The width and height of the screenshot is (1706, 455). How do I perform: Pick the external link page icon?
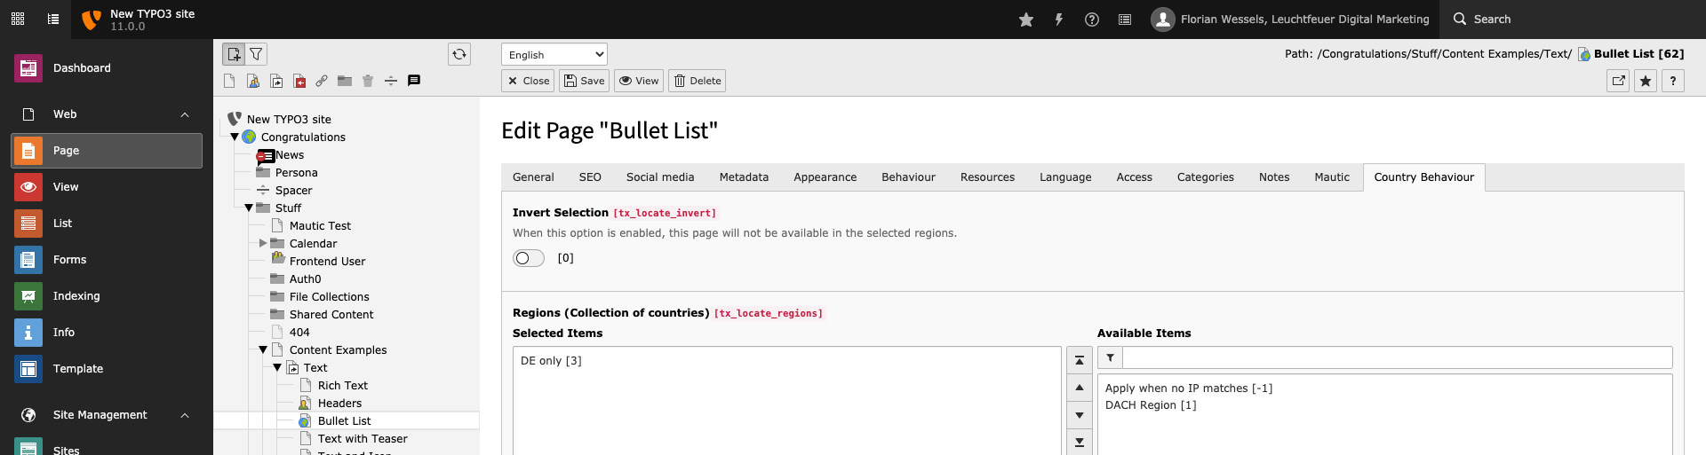pos(322,81)
